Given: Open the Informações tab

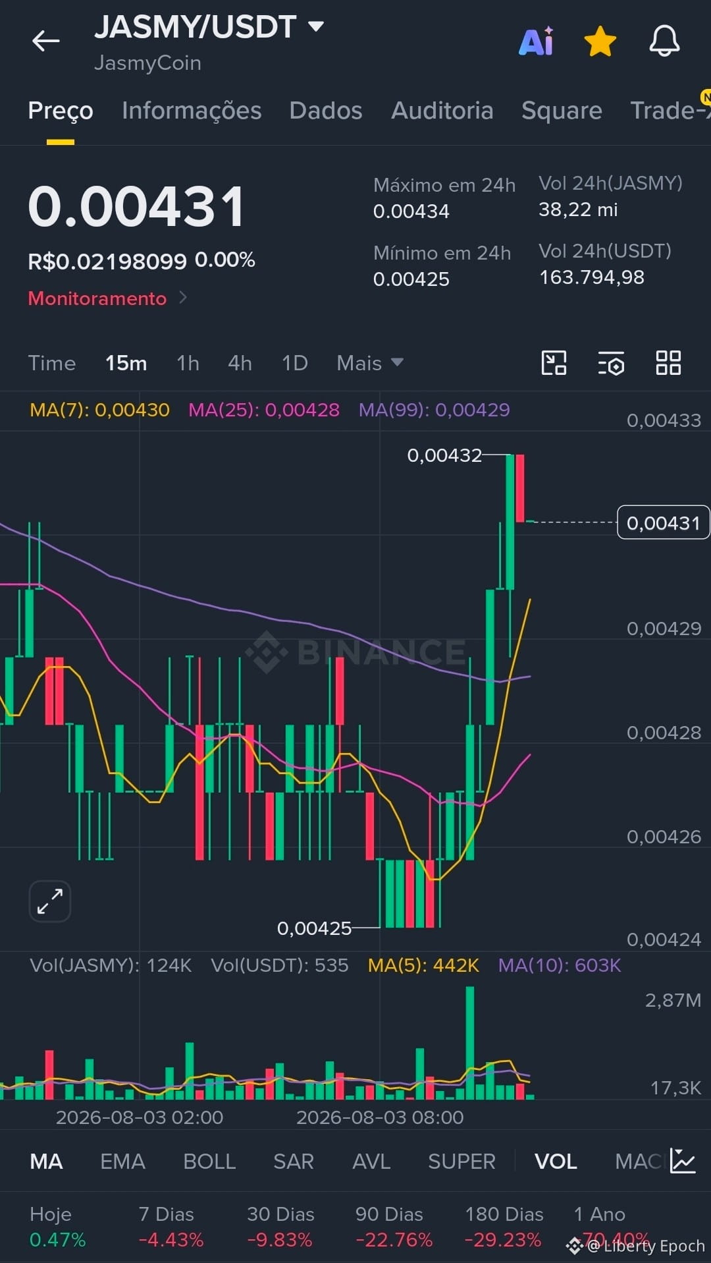Looking at the screenshot, I should (192, 111).
